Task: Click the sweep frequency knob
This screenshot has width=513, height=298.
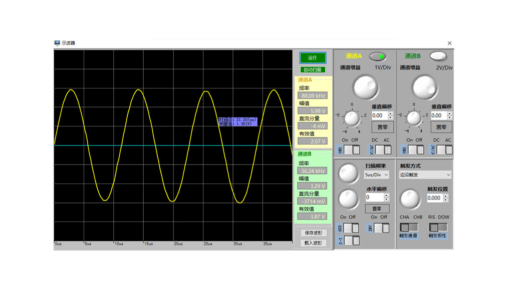Action: [348, 173]
